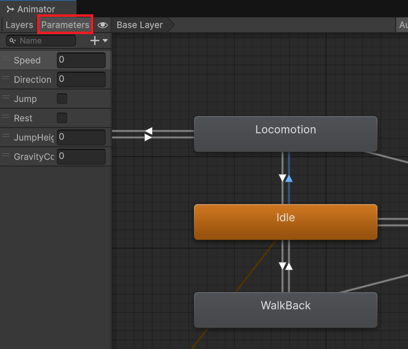This screenshot has height=349, width=408.
Task: Open the Parameters tab
Action: coord(65,25)
